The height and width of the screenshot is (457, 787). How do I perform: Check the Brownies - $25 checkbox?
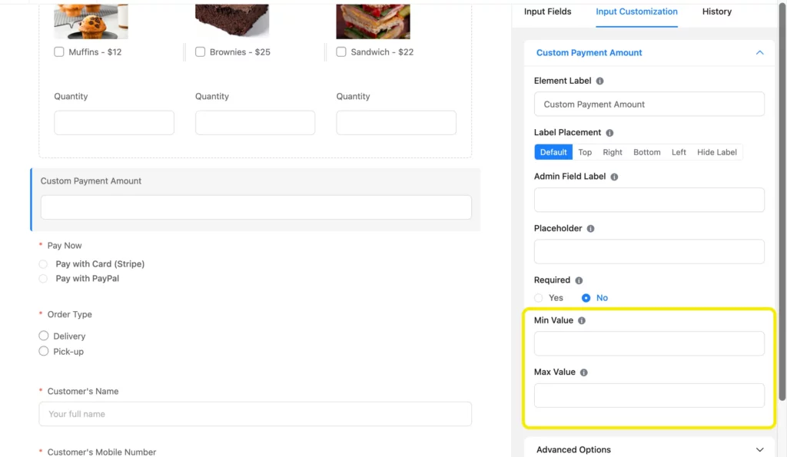pos(201,51)
